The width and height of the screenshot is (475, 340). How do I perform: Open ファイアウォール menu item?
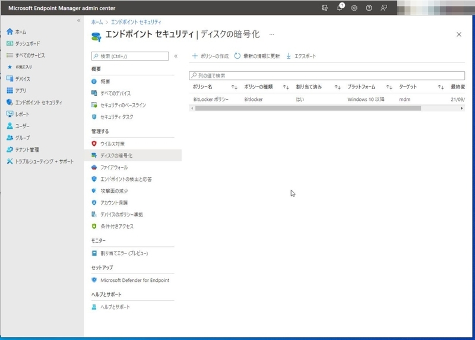(x=114, y=167)
